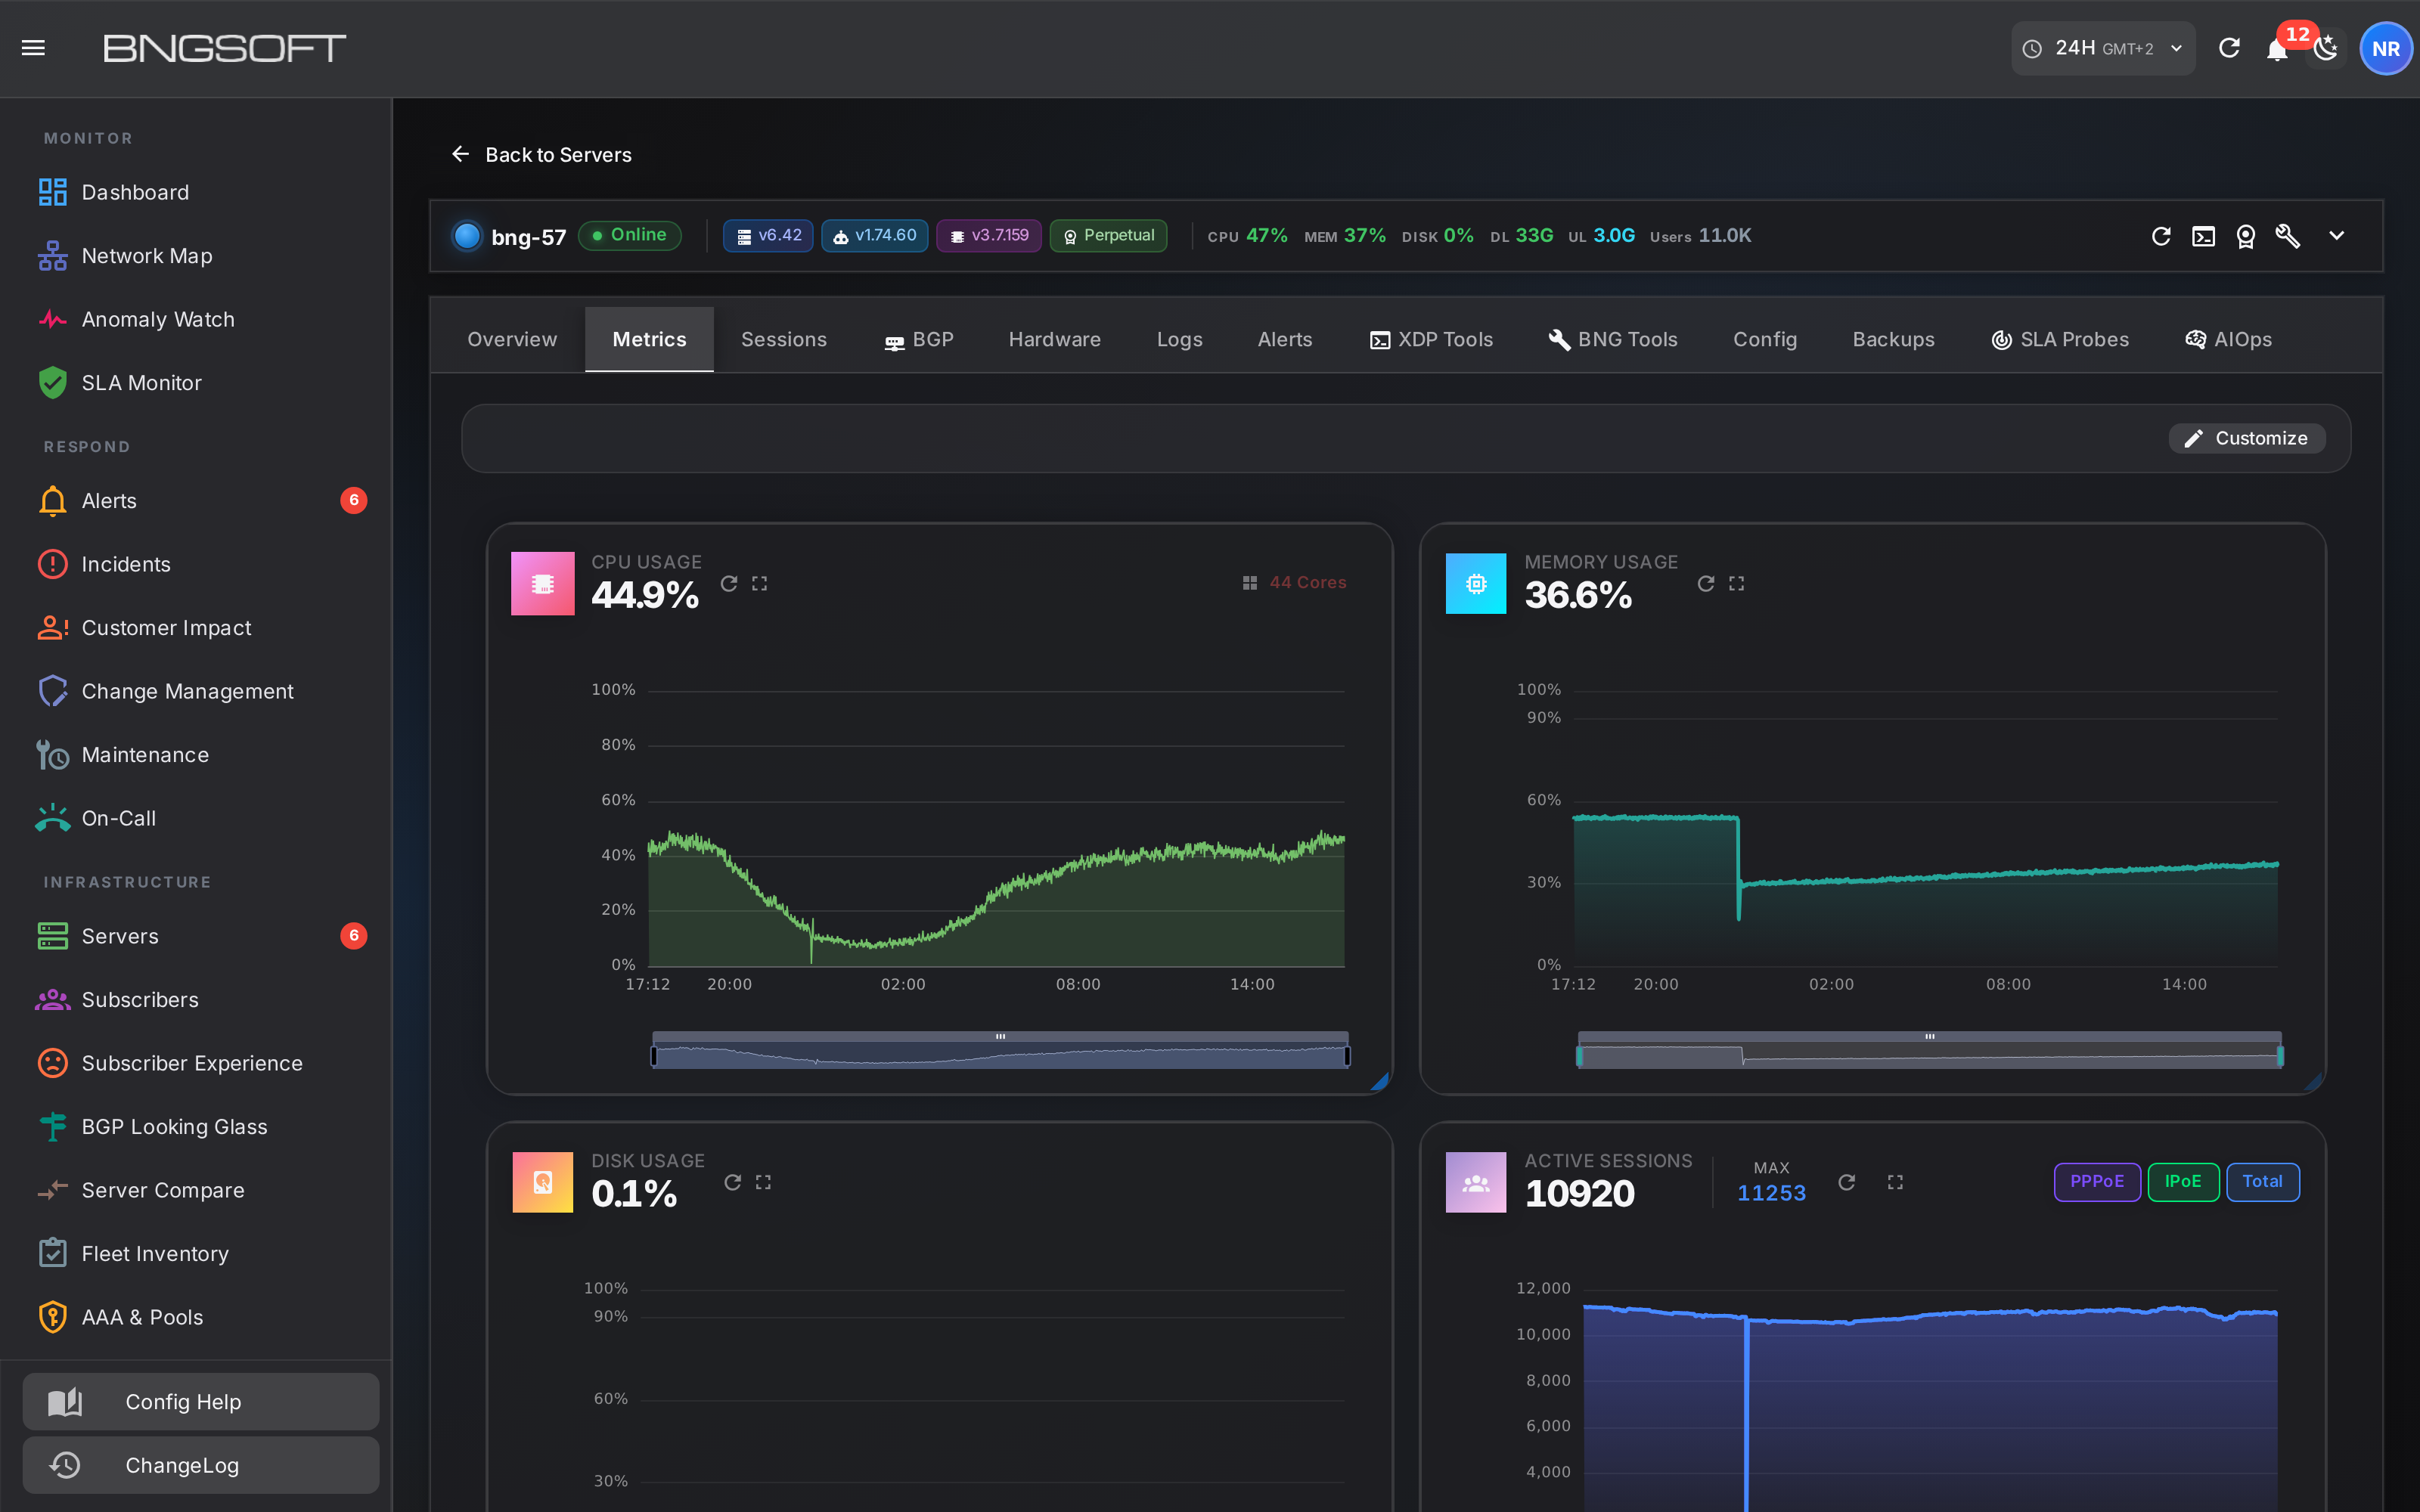2420x1512 pixels.
Task: Refresh the CPU Usage chart
Action: 729,583
